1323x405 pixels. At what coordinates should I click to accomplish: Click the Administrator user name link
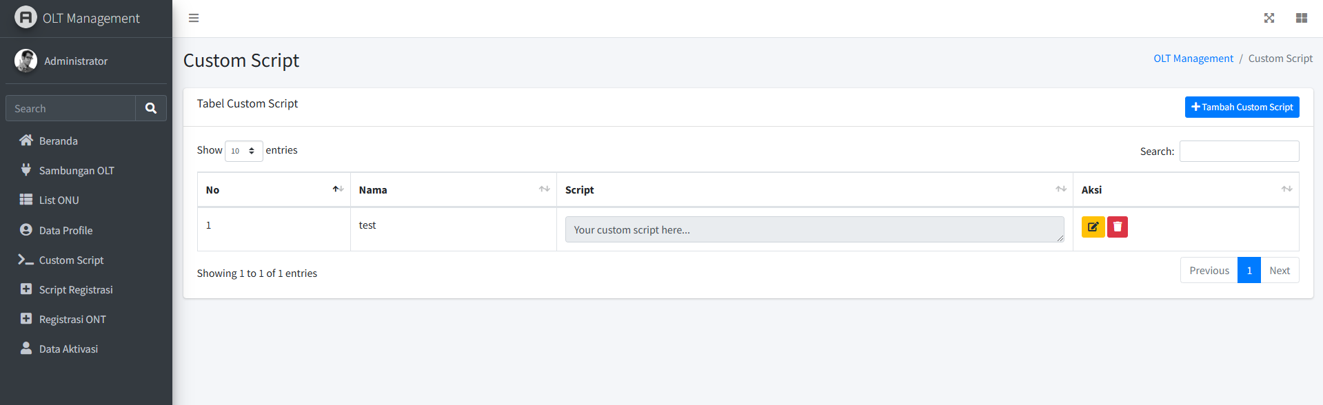(x=76, y=61)
